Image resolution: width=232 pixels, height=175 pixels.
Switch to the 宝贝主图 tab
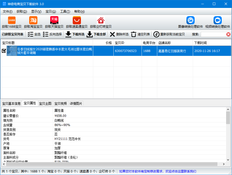coord(45,104)
